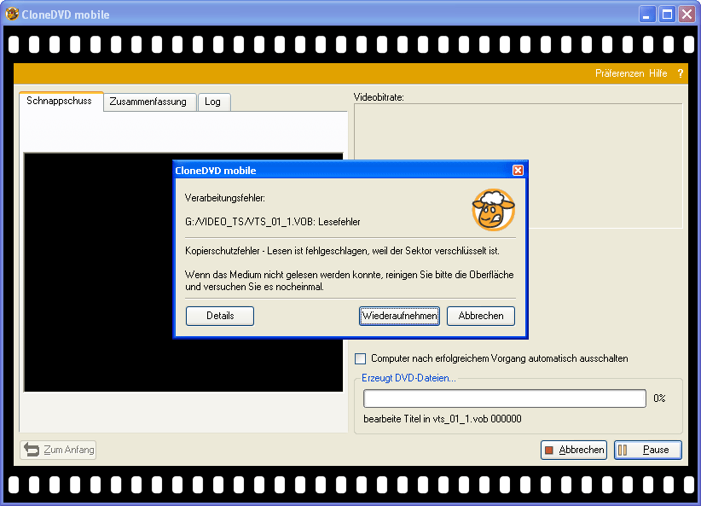This screenshot has height=506, width=701.
Task: Click the 'Verarbeitungsfehler:' heading text
Action: point(225,198)
